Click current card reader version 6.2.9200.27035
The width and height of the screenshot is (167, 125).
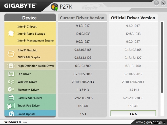(x=83, y=98)
